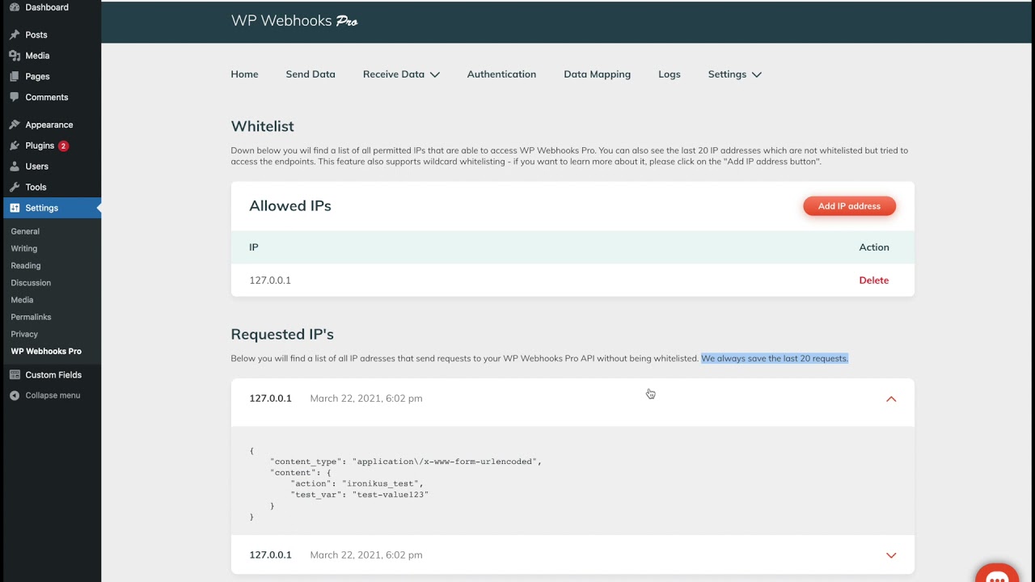Open the chat bubble widget
The width and height of the screenshot is (1035, 582).
pos(997,573)
